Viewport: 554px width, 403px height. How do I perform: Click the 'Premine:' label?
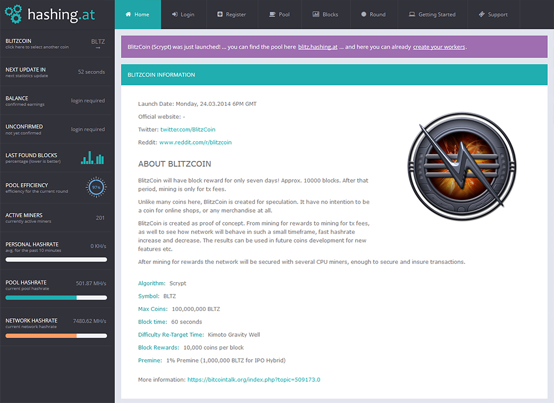click(150, 360)
